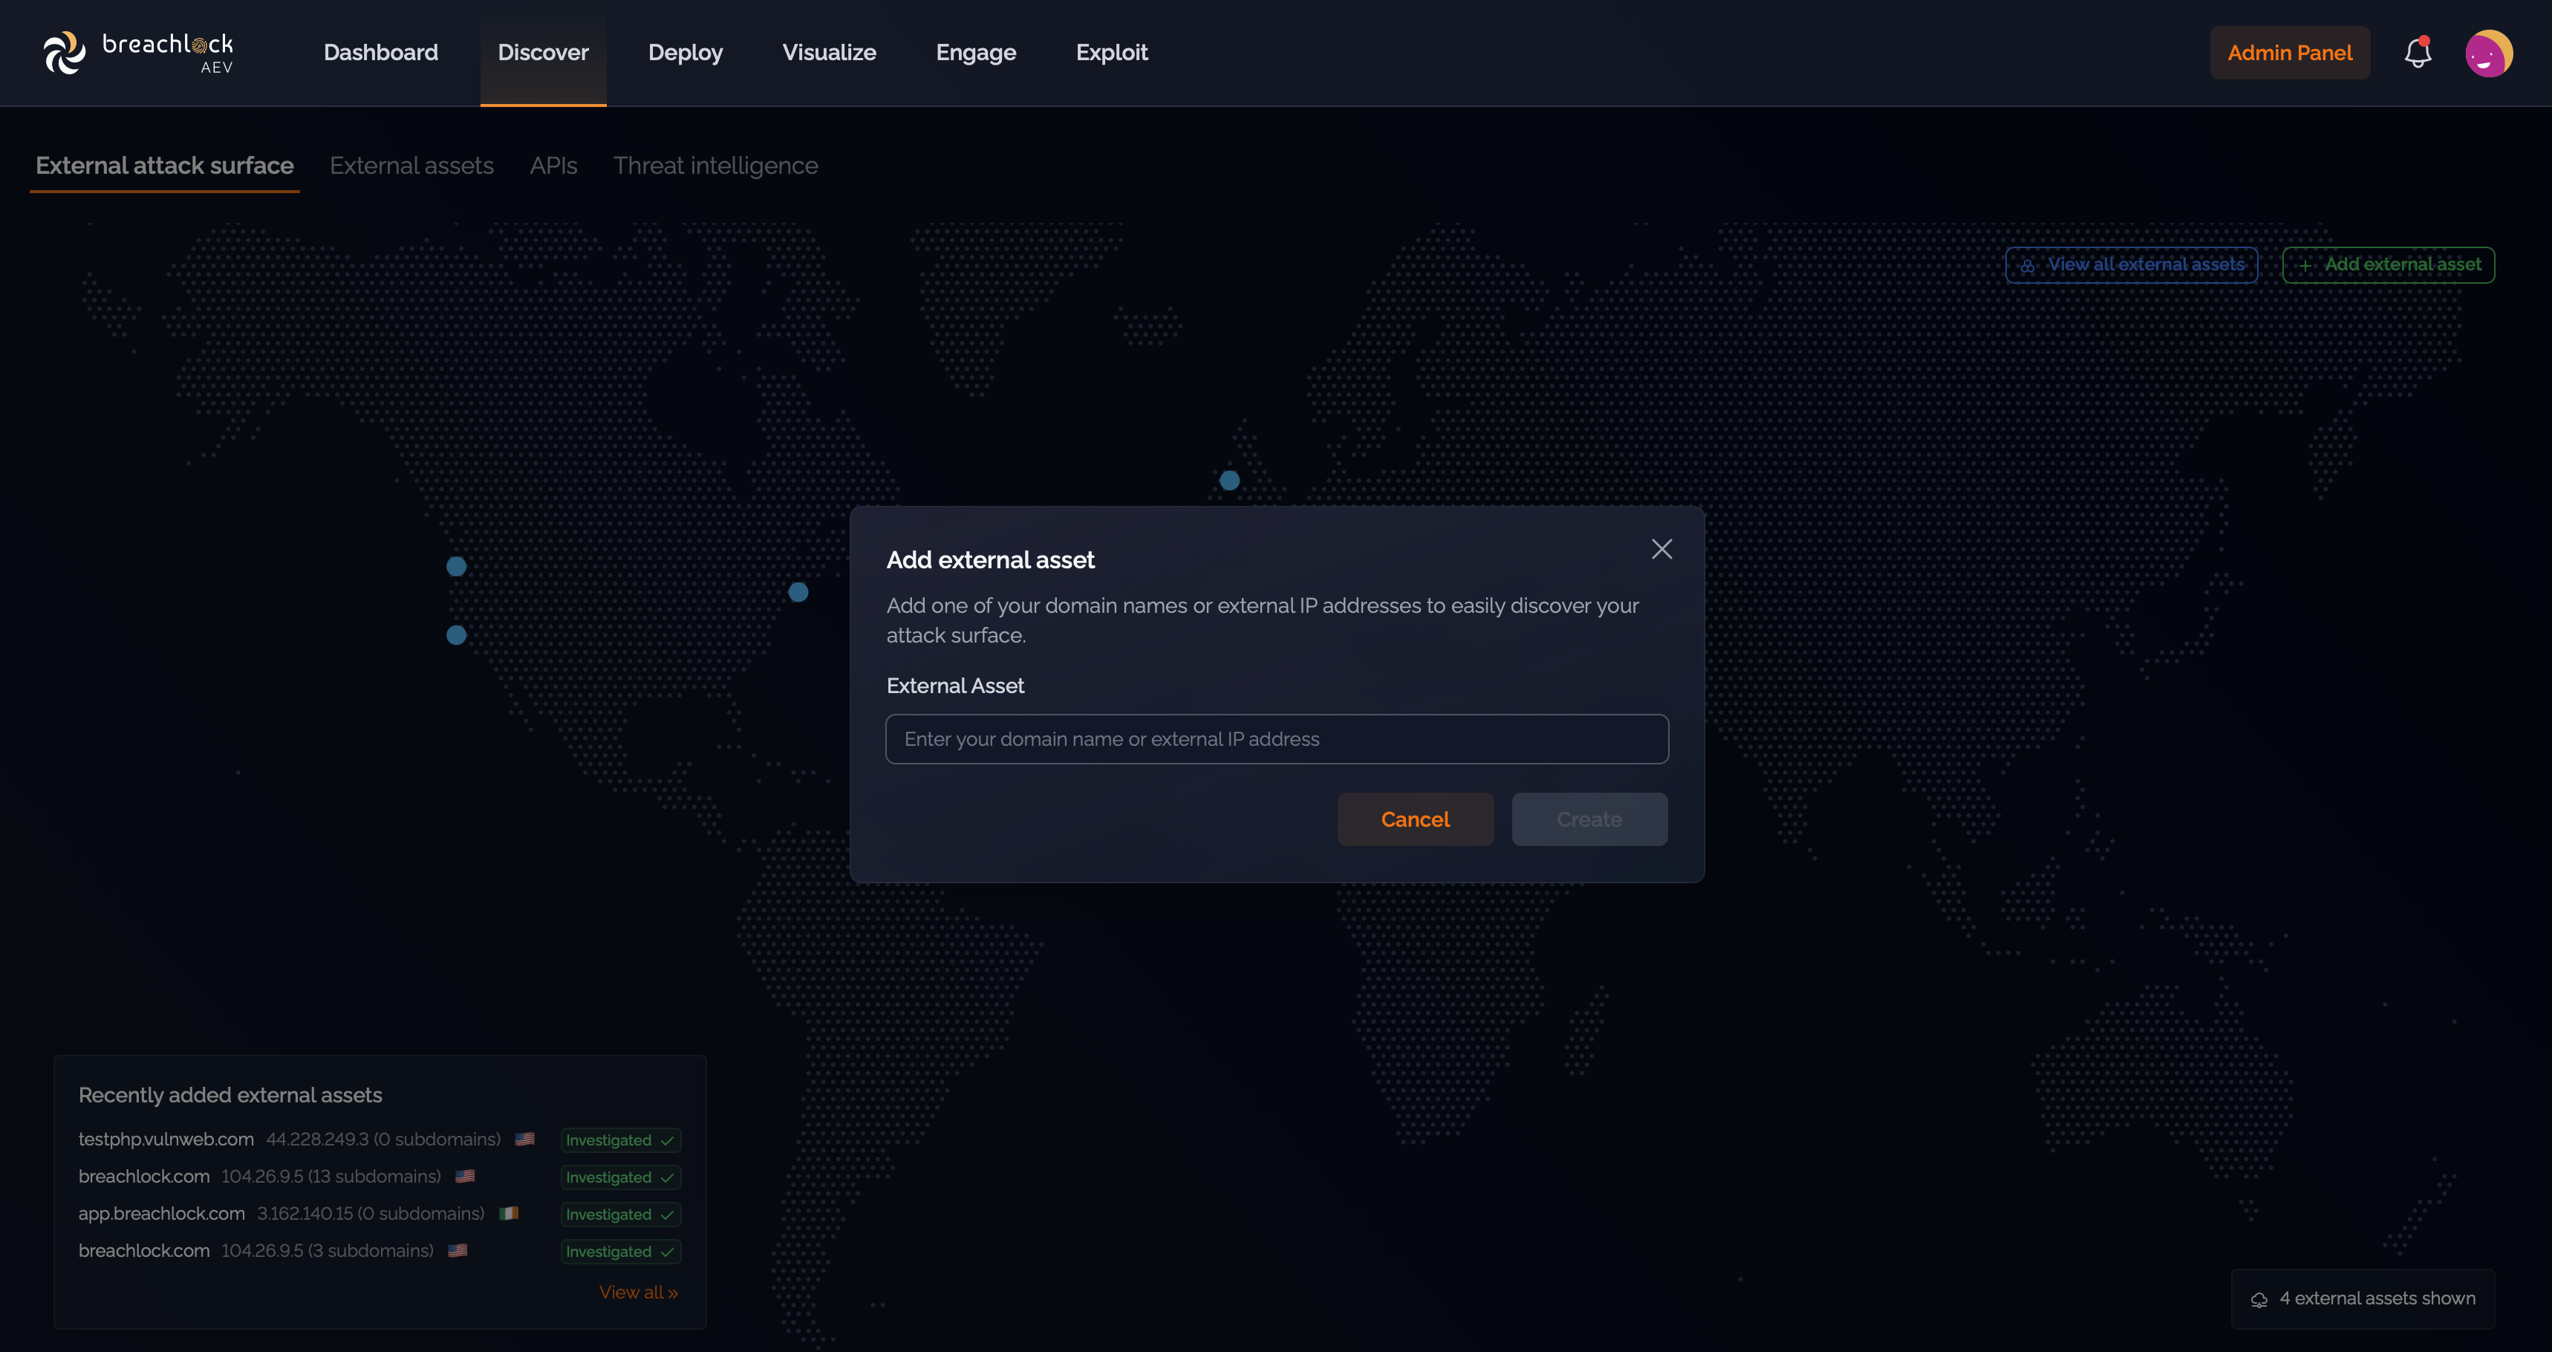
Task: Open the Discover menu
Action: point(543,53)
